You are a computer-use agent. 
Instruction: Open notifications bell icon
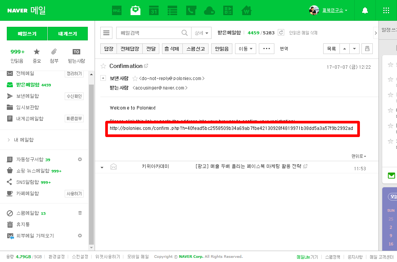pos(365,10)
